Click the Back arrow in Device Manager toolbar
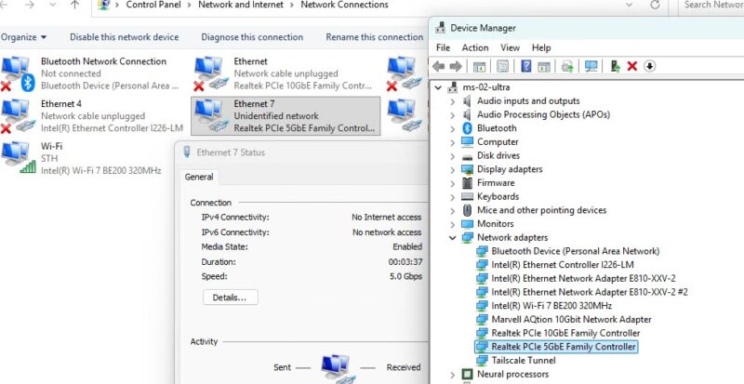 (x=439, y=66)
